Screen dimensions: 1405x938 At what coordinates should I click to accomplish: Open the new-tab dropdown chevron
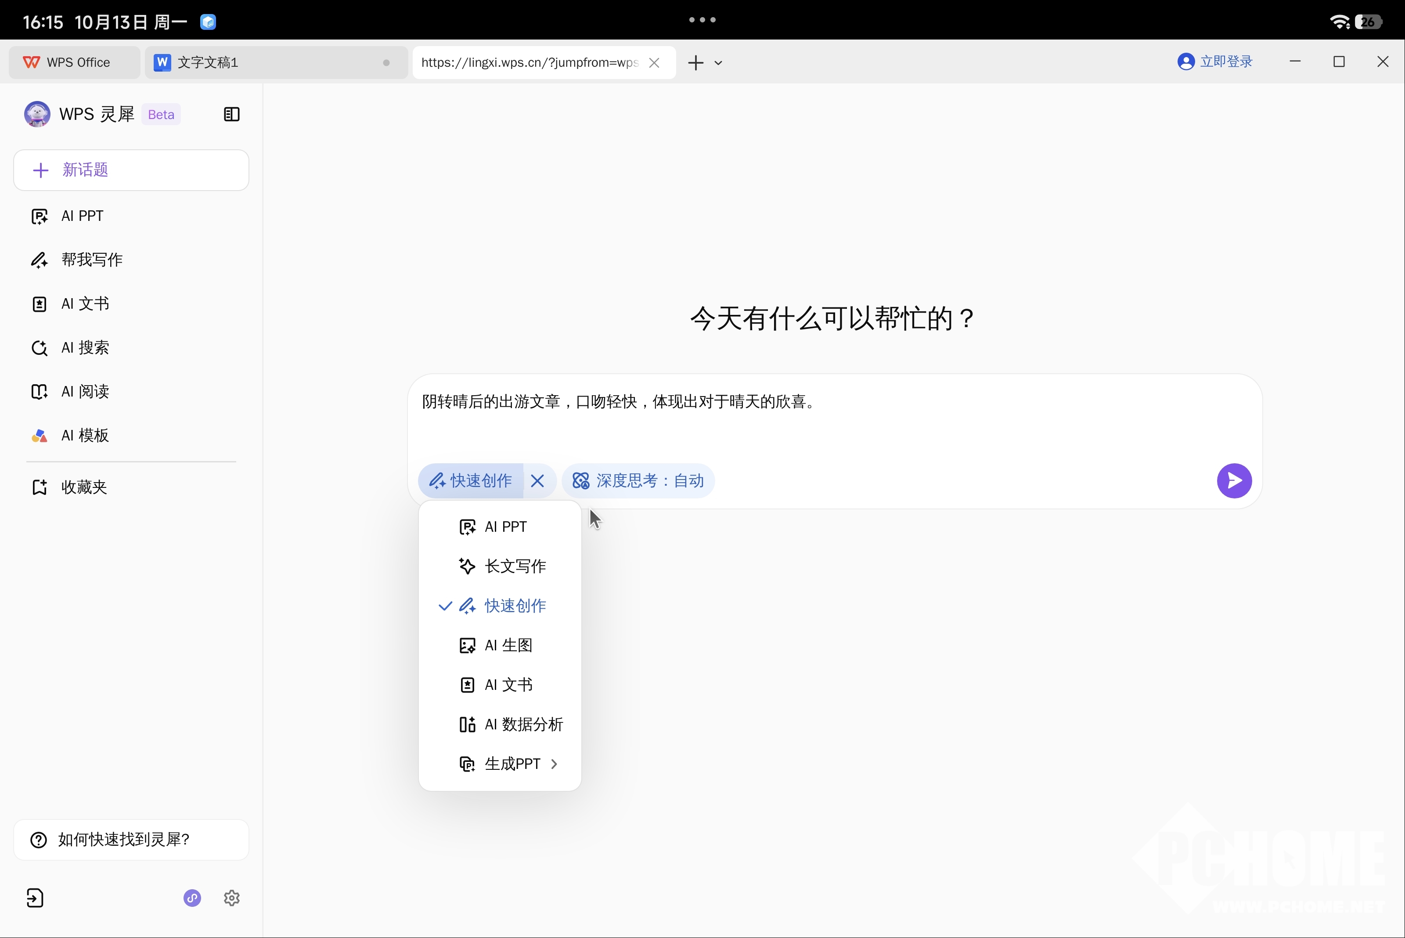[718, 62]
